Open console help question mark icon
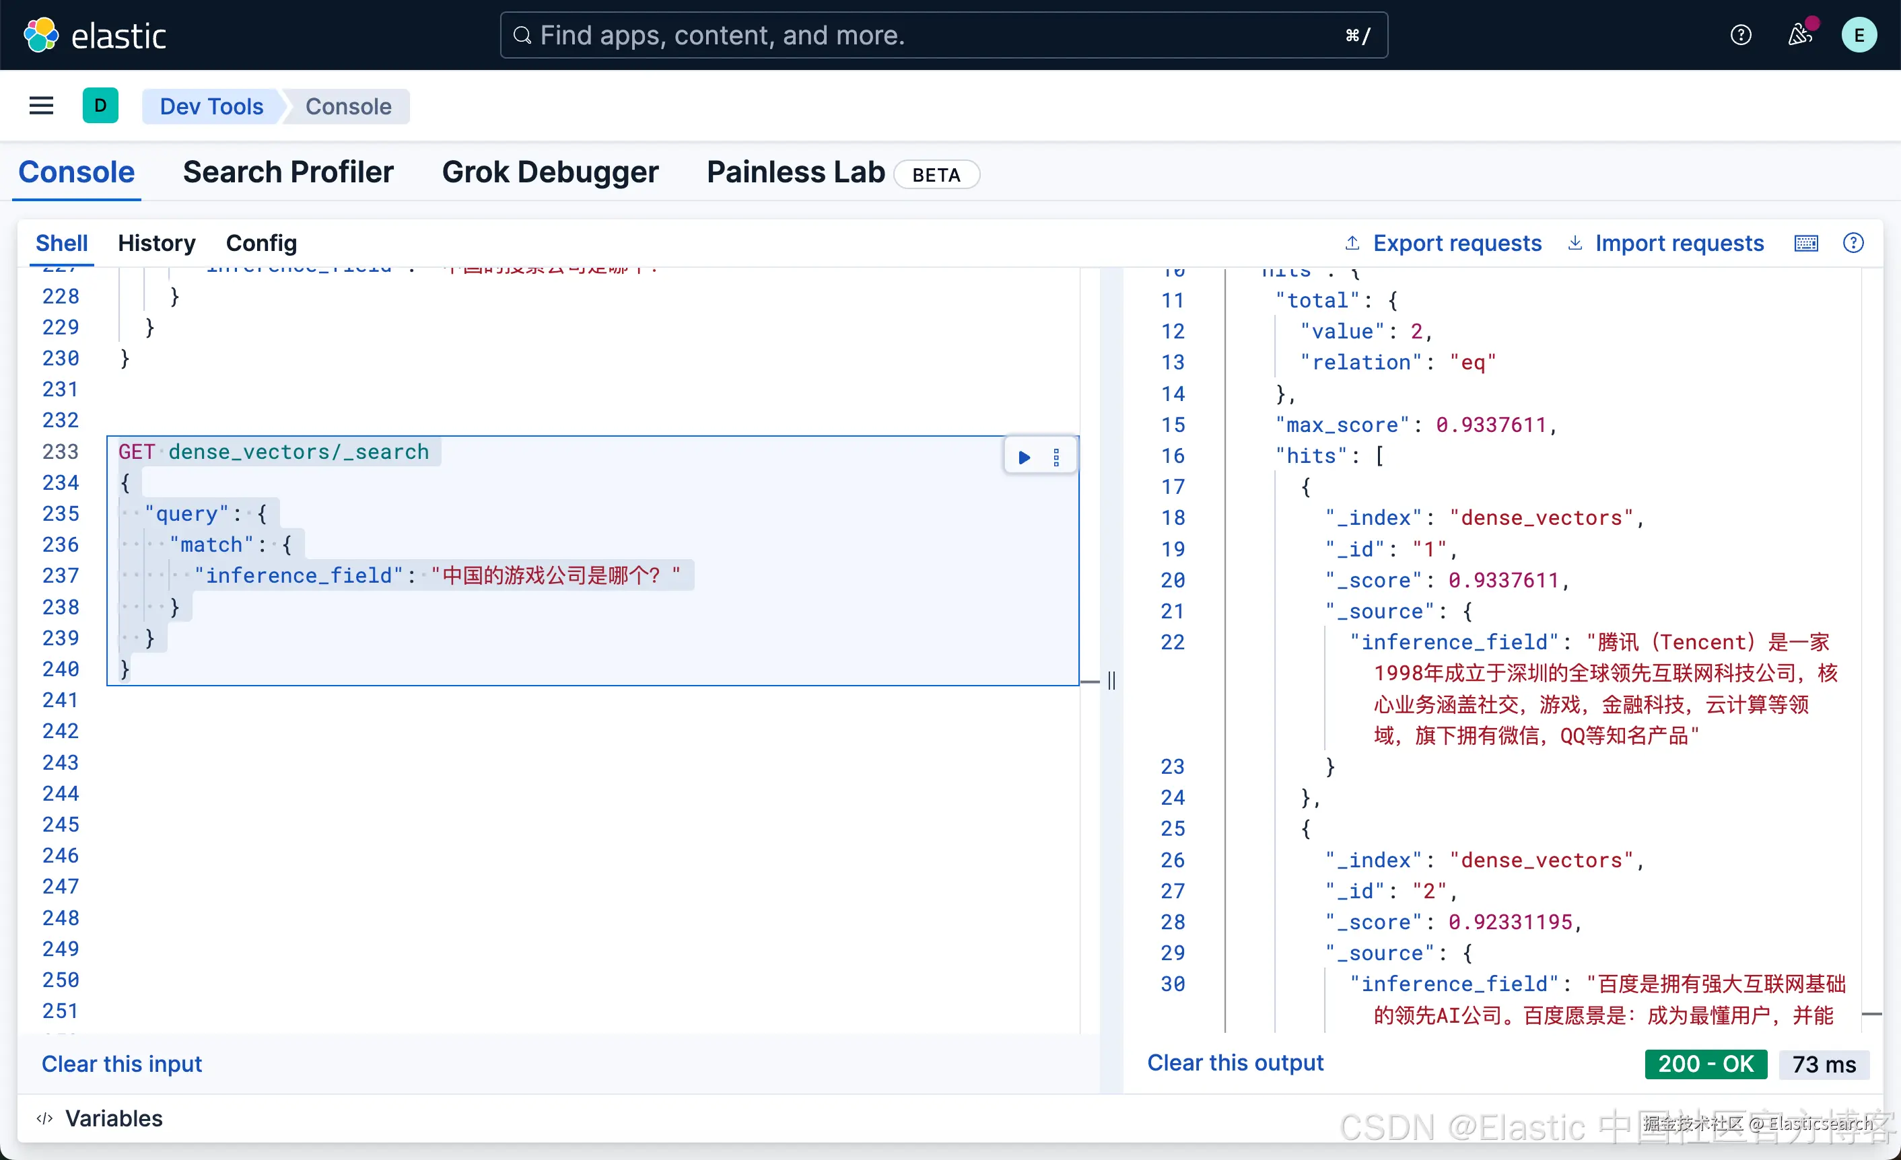1901x1160 pixels. click(x=1853, y=244)
